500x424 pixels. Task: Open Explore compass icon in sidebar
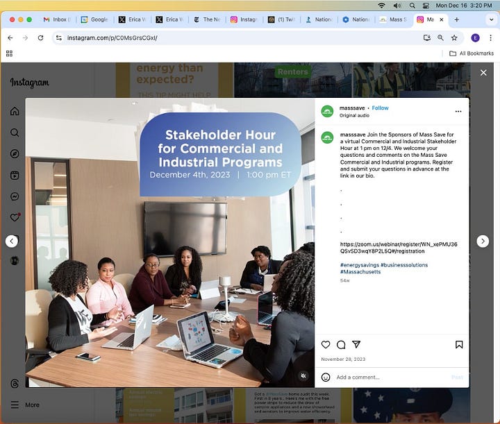pyautogui.click(x=15, y=154)
